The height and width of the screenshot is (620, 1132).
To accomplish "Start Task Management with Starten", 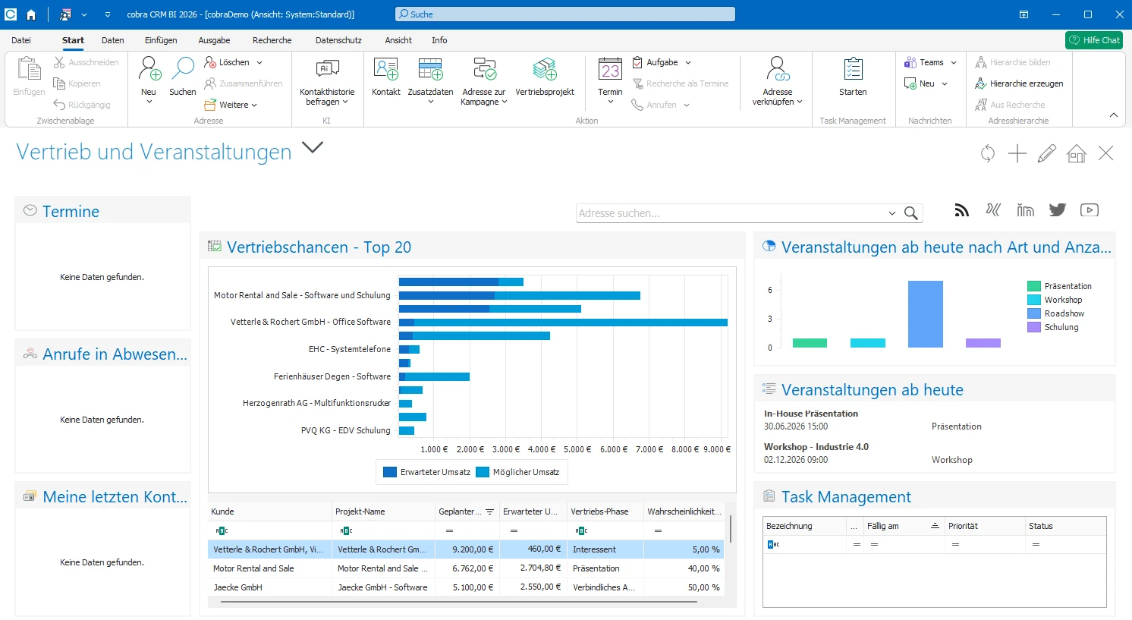I will click(x=853, y=77).
